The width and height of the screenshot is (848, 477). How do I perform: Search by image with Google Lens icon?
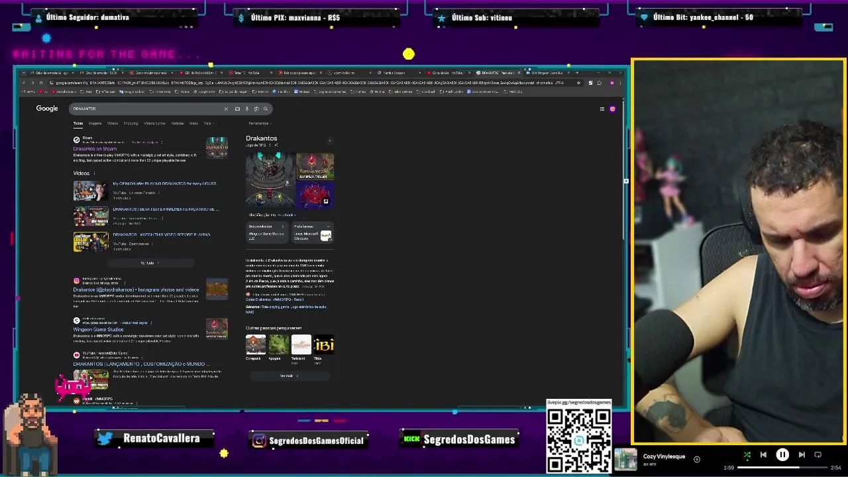click(x=256, y=109)
